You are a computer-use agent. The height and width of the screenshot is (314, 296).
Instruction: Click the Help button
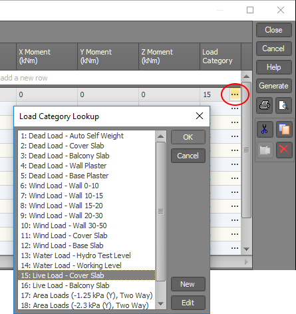pos(274,67)
